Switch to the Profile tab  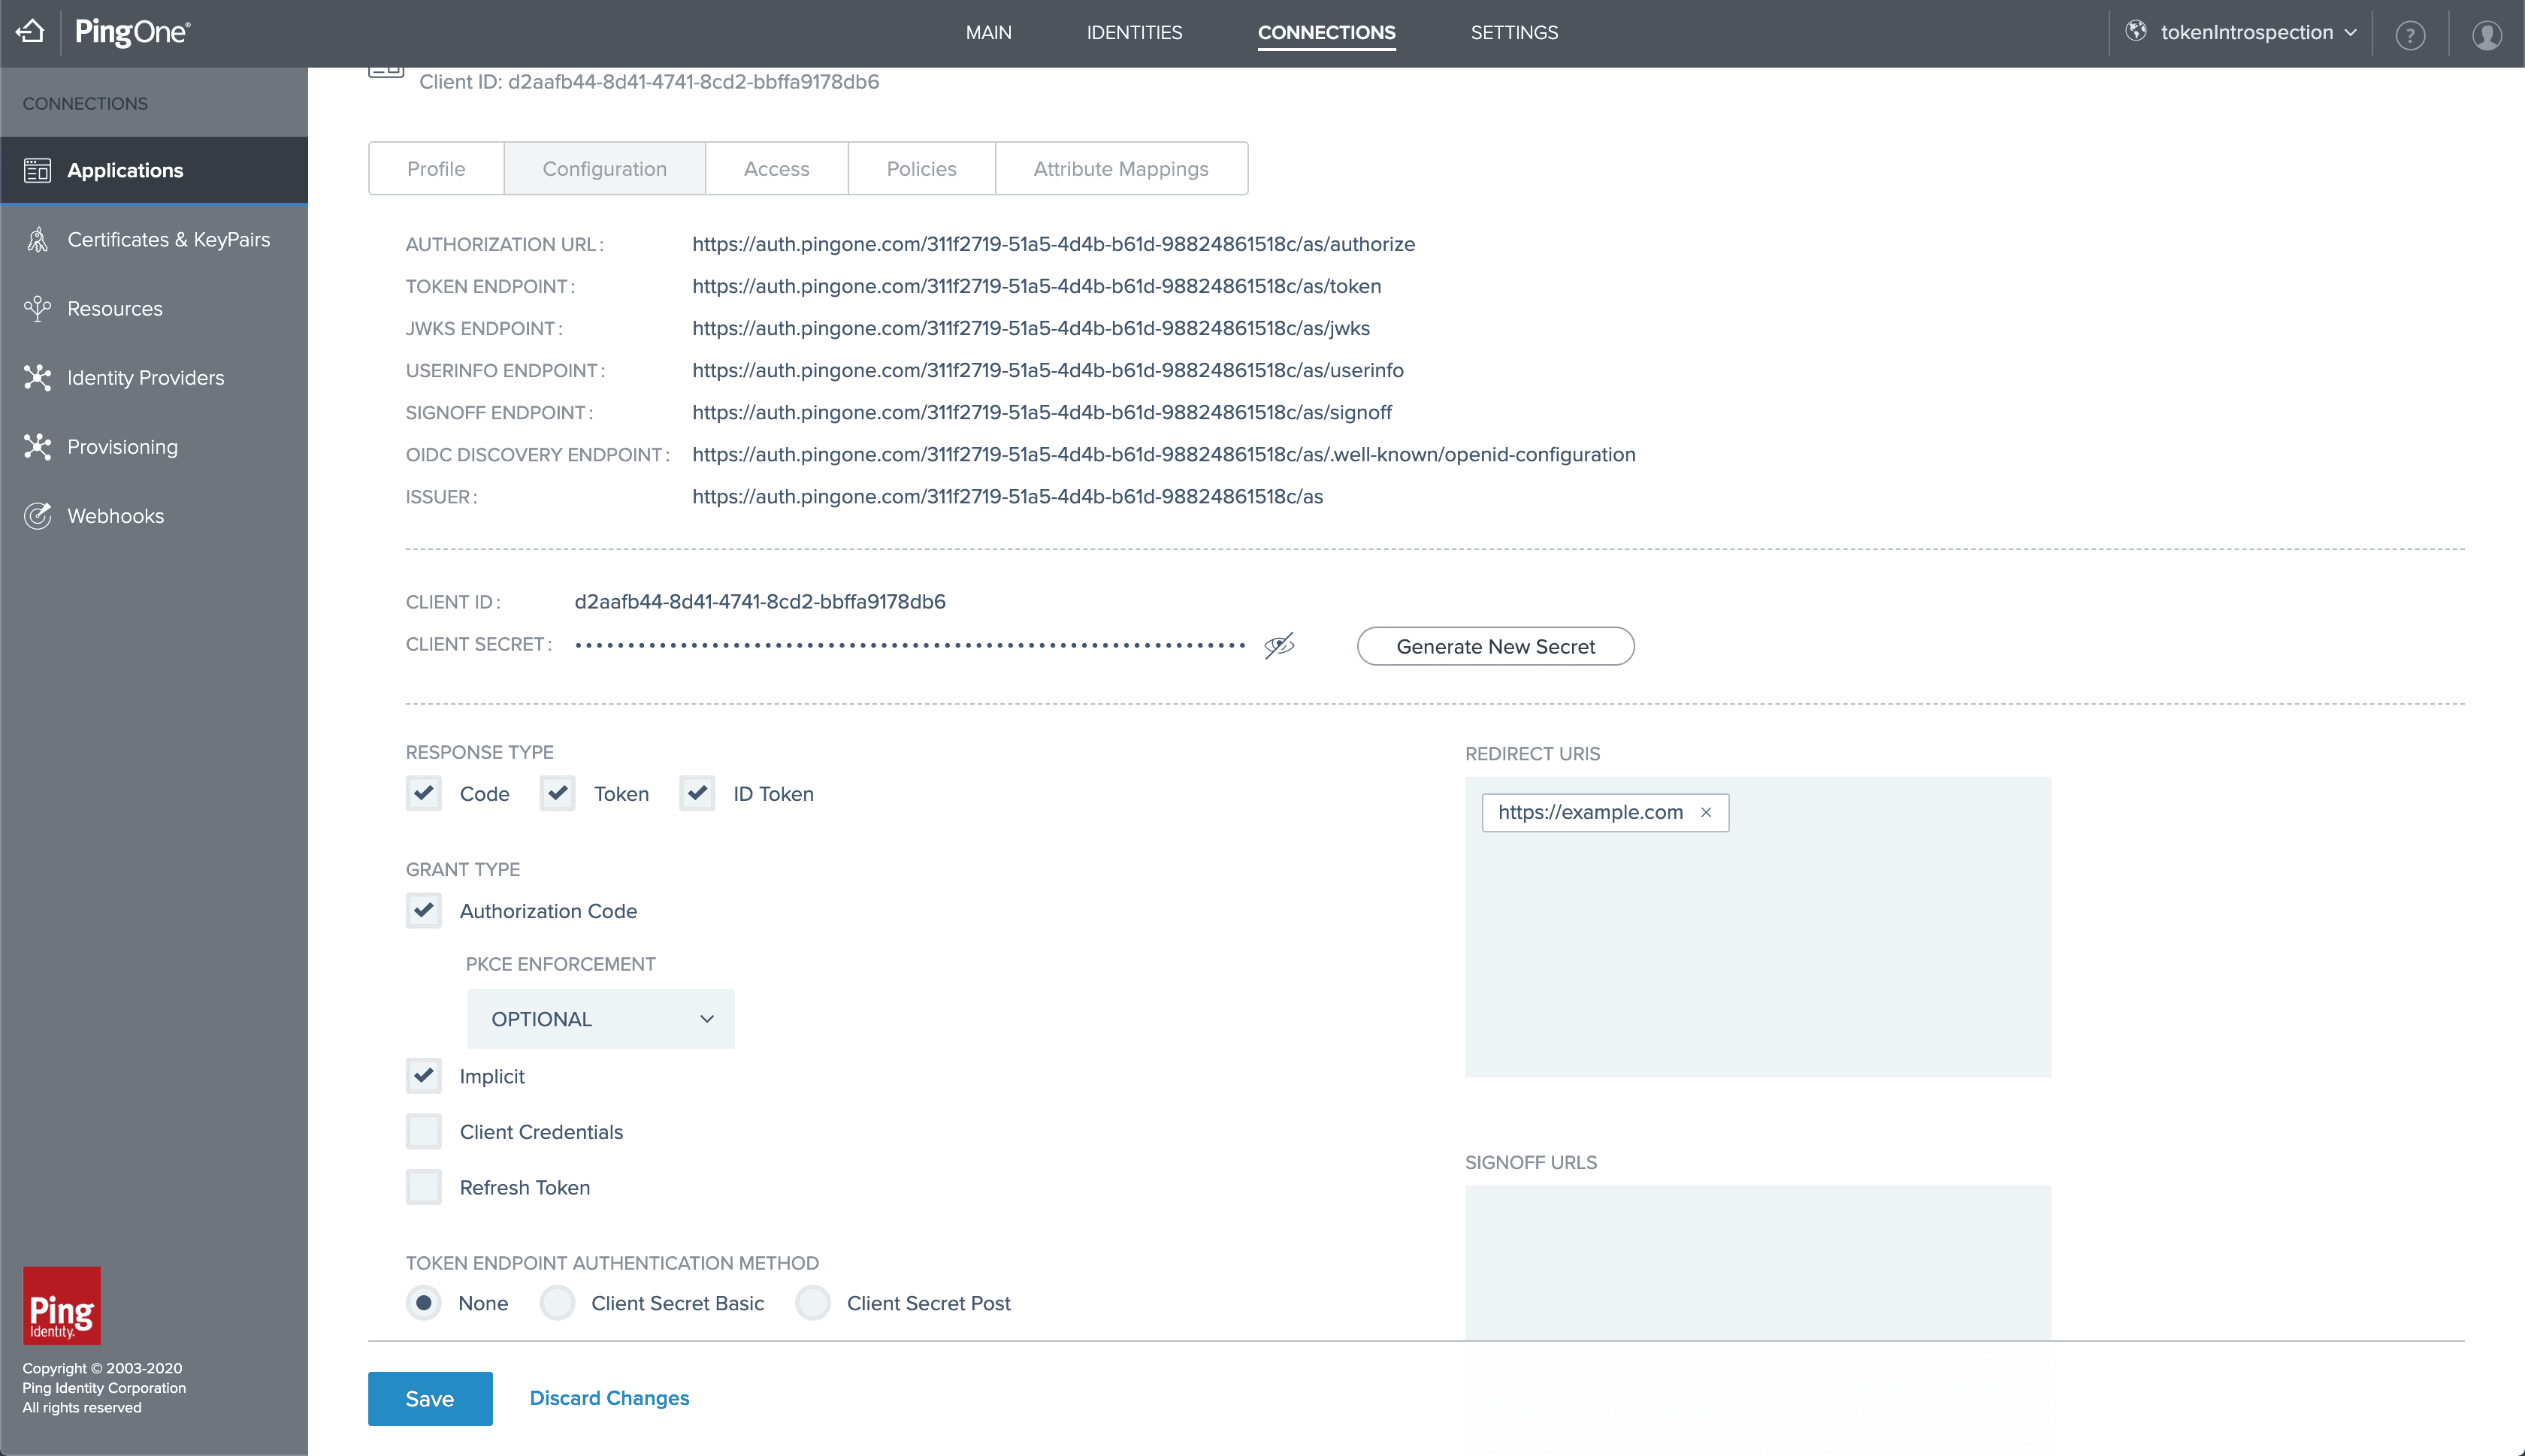tap(436, 169)
